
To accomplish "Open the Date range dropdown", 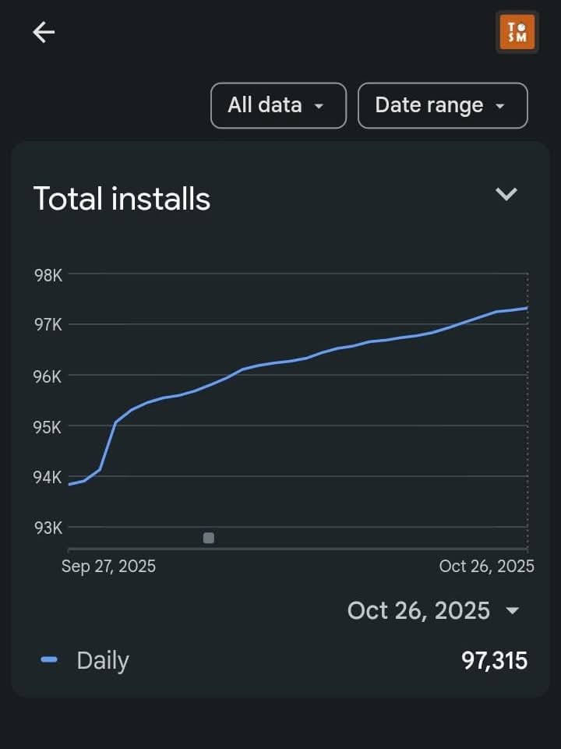I will coord(442,105).
